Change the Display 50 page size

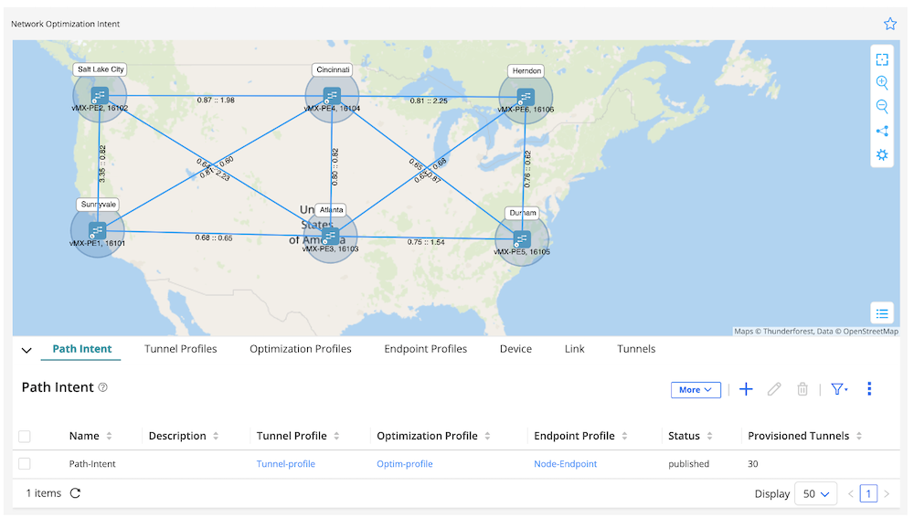(x=815, y=493)
